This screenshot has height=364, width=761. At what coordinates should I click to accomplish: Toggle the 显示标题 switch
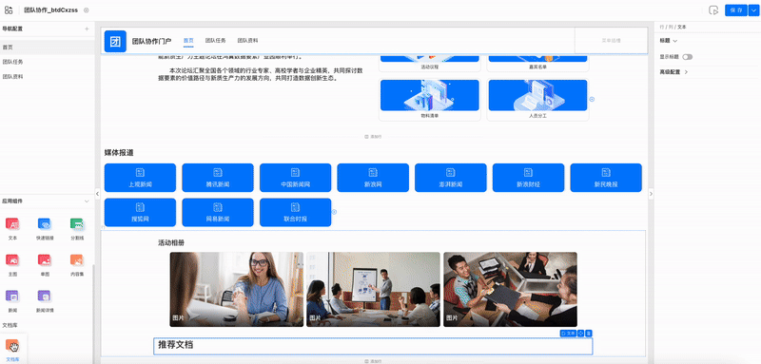pyautogui.click(x=687, y=57)
